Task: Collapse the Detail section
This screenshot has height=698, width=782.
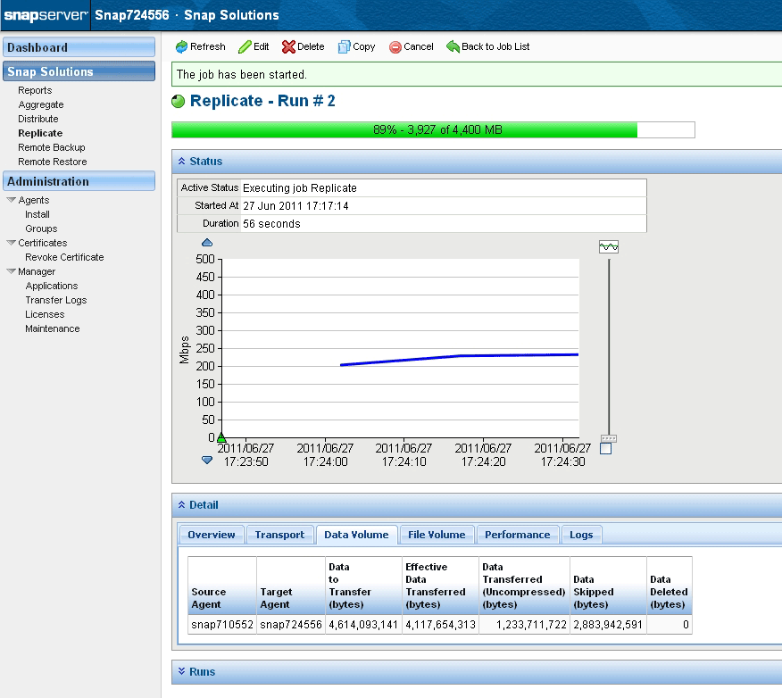Action: point(181,505)
